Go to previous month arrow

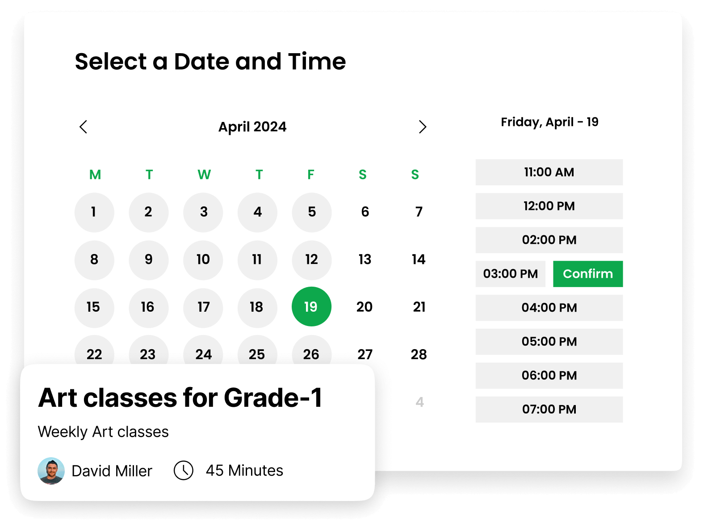coord(83,127)
